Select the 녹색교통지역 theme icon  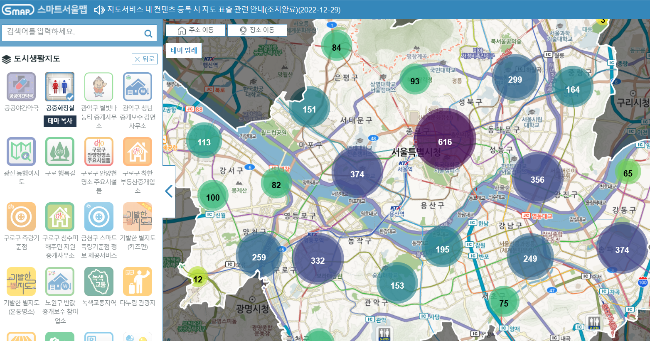(x=98, y=282)
